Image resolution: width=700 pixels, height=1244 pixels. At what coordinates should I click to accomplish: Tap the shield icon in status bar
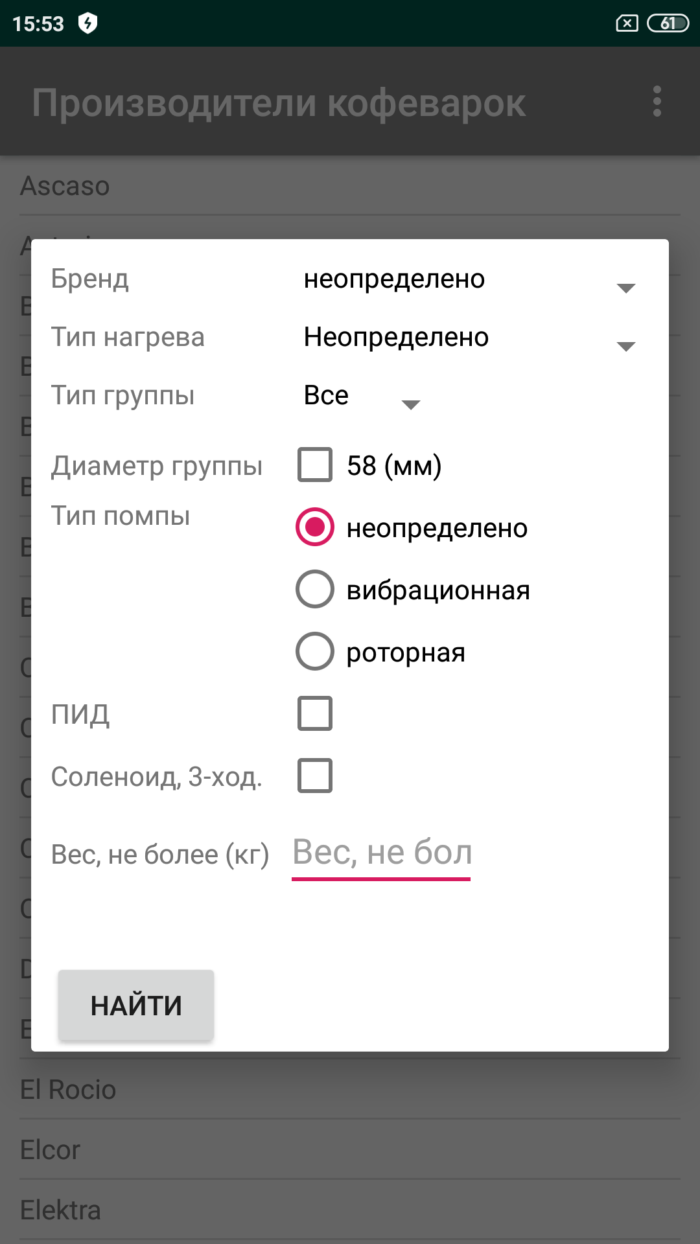click(x=87, y=24)
